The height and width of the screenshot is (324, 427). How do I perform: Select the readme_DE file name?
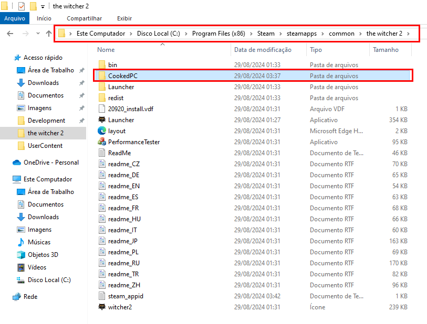[x=123, y=175]
